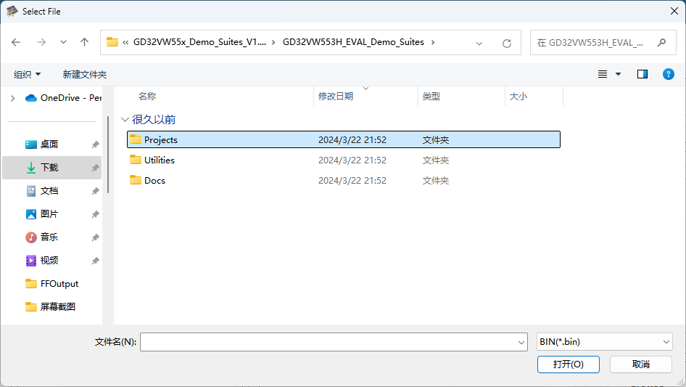Toggle the preview pane icon

642,74
